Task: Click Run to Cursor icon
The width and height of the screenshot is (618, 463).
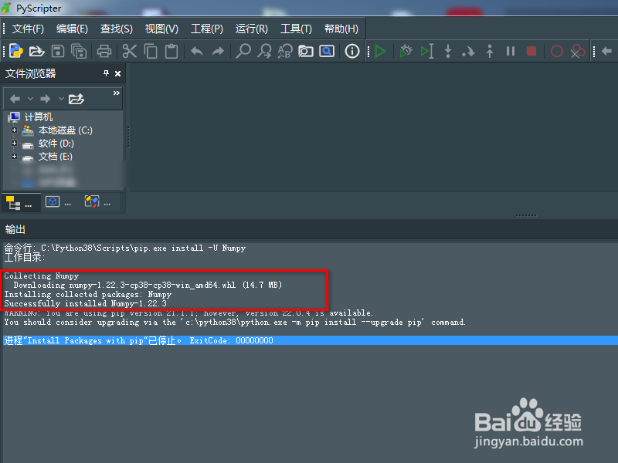Action: (x=427, y=51)
